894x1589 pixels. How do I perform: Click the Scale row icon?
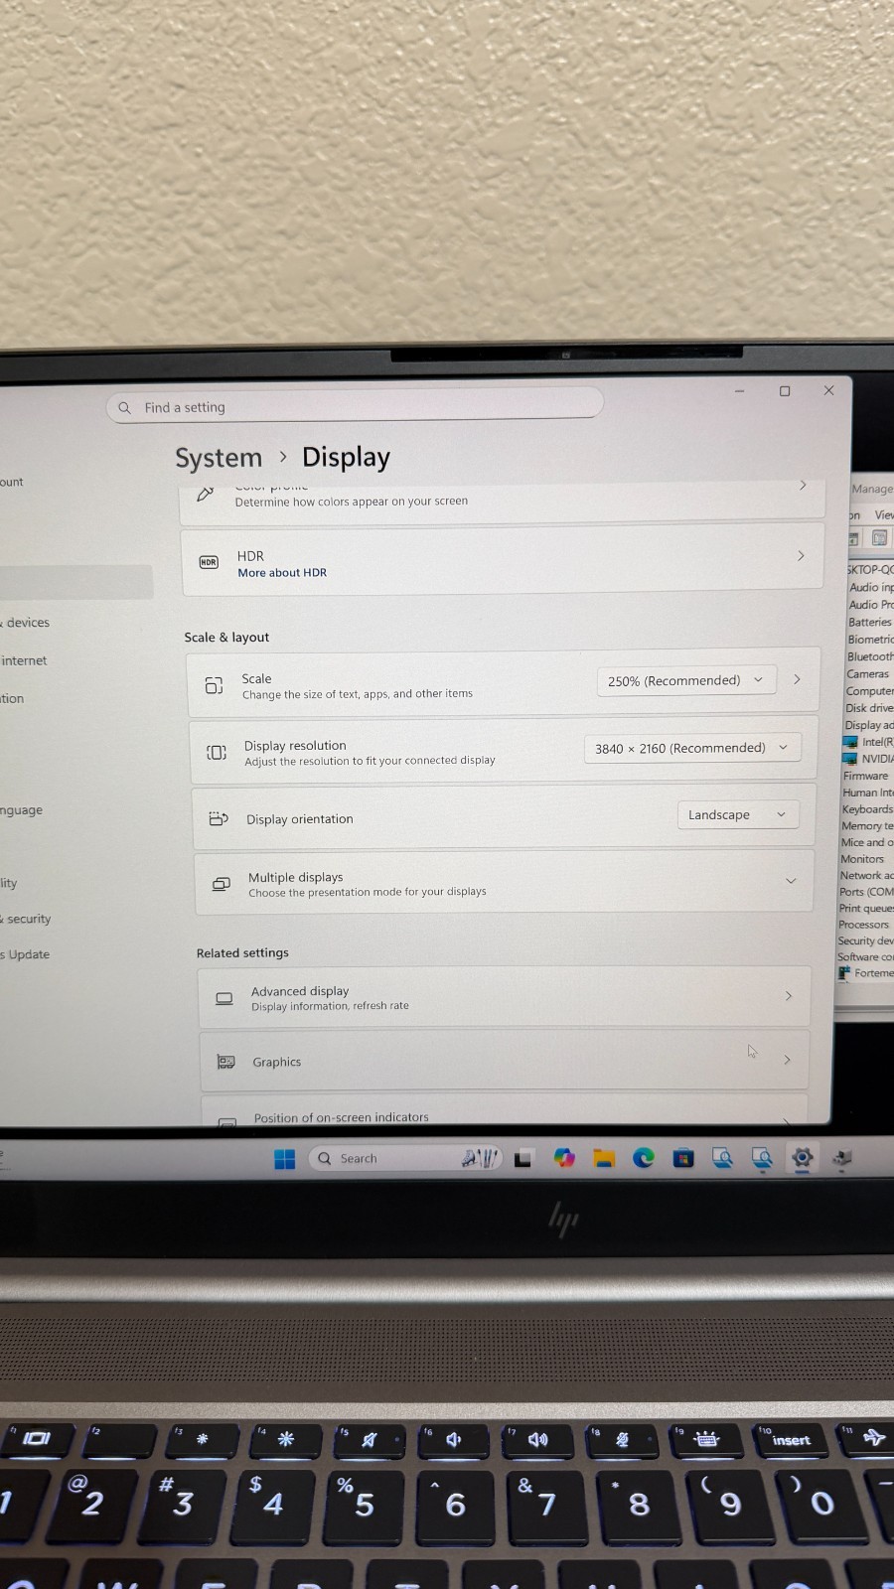pos(214,685)
